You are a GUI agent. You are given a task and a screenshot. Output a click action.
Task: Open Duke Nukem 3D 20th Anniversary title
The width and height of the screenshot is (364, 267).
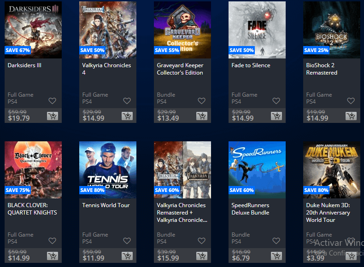click(328, 213)
